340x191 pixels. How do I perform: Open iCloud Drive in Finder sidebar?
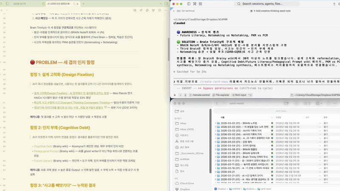187,183
